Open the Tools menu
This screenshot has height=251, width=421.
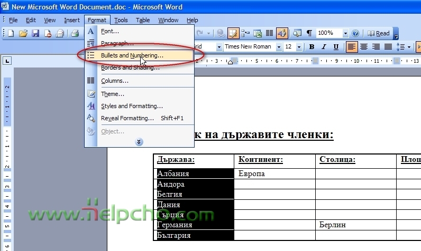121,20
